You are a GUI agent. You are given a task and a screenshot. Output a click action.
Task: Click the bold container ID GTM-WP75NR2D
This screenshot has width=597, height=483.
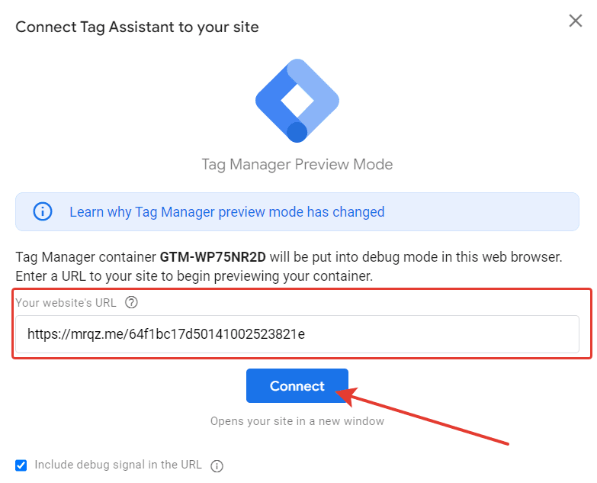(213, 257)
